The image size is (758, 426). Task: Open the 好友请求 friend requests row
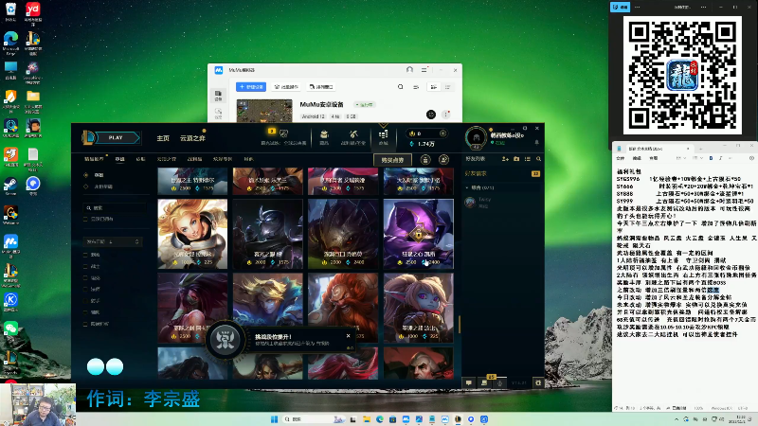pos(502,173)
